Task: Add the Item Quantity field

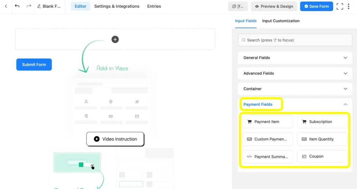Action: (x=322, y=139)
